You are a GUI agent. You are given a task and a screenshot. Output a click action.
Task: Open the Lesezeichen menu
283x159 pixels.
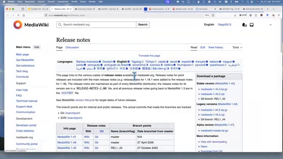click(x=63, y=2)
